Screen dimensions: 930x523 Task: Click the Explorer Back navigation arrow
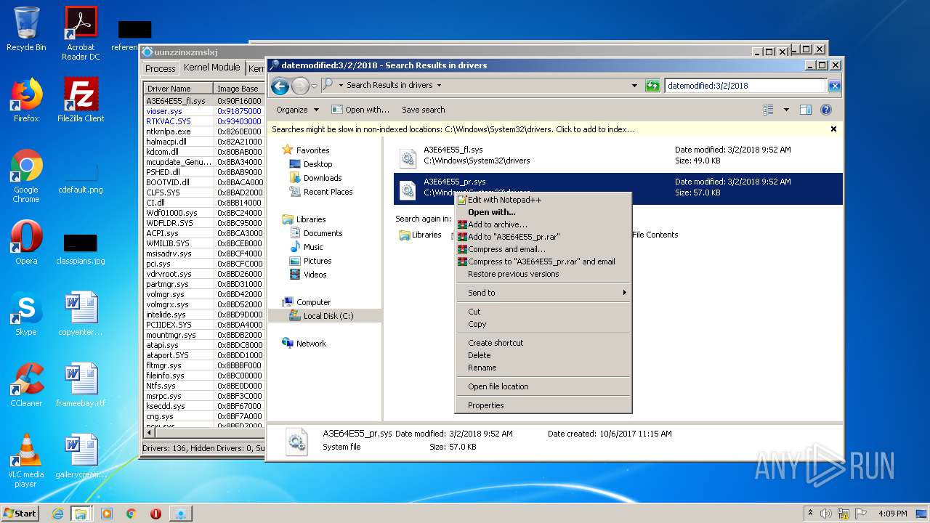280,86
